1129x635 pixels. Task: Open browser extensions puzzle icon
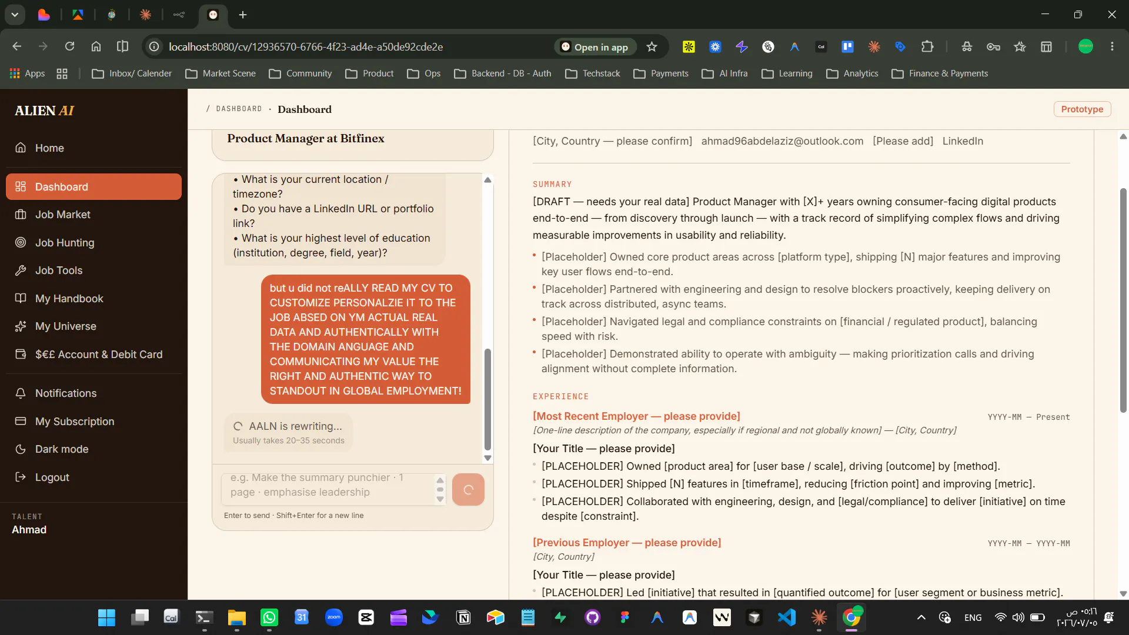pos(927,46)
